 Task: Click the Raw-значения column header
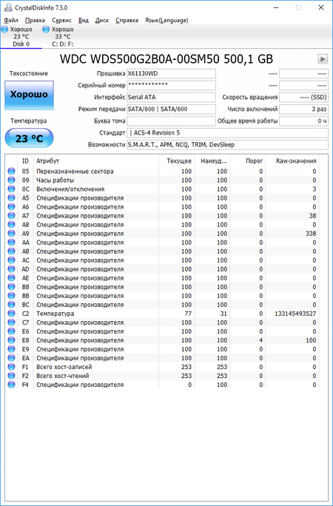[x=292, y=161]
